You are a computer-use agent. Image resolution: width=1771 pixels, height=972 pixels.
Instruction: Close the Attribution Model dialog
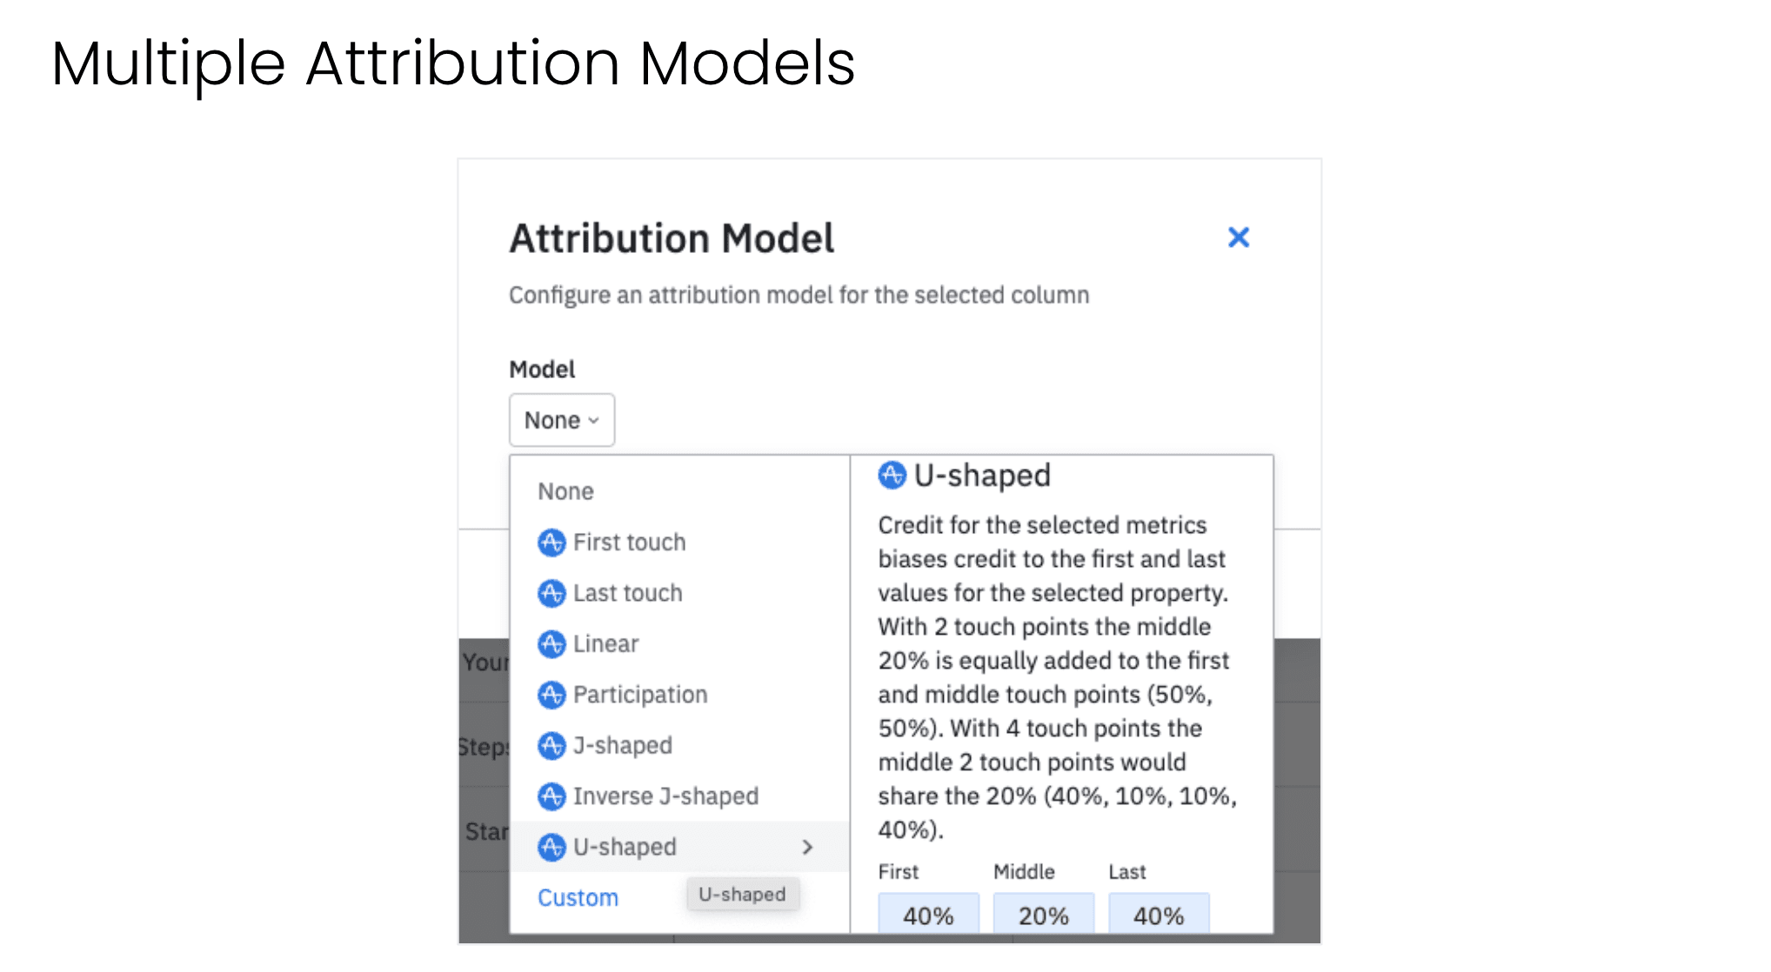pos(1239,236)
